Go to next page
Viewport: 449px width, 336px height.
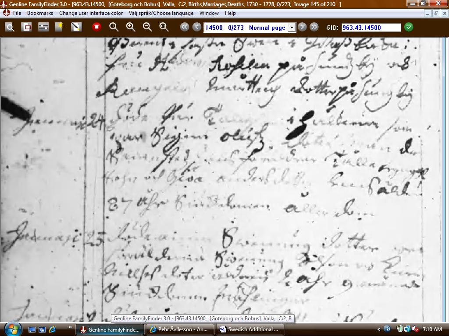tap(302, 27)
